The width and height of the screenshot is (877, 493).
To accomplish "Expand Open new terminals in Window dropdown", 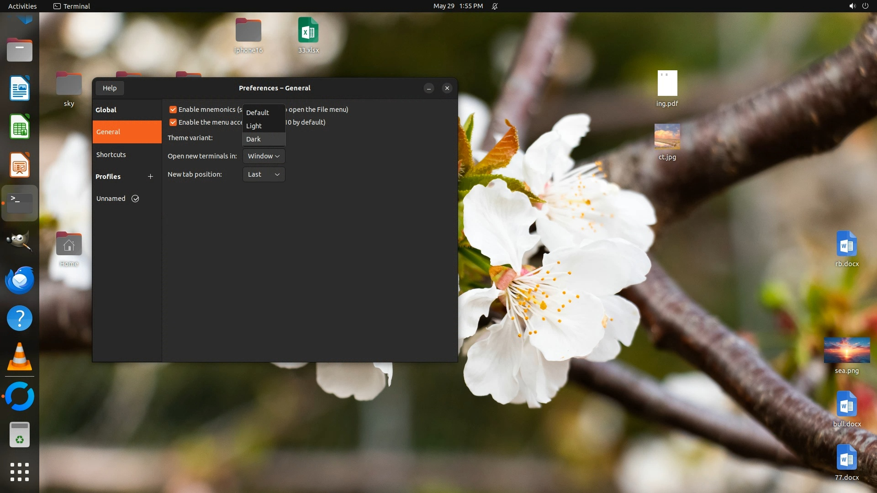I will pos(264,156).
